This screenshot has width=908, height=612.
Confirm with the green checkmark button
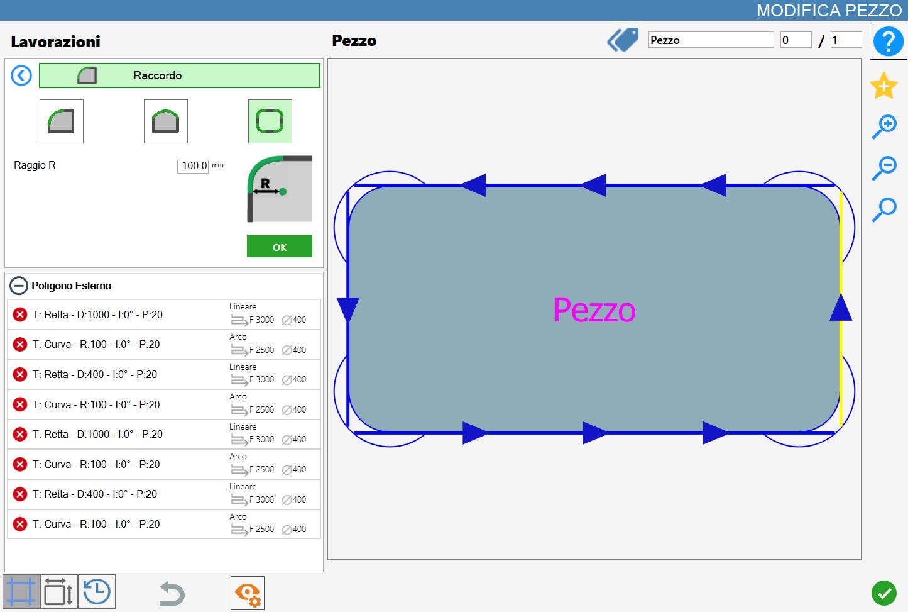[884, 593]
